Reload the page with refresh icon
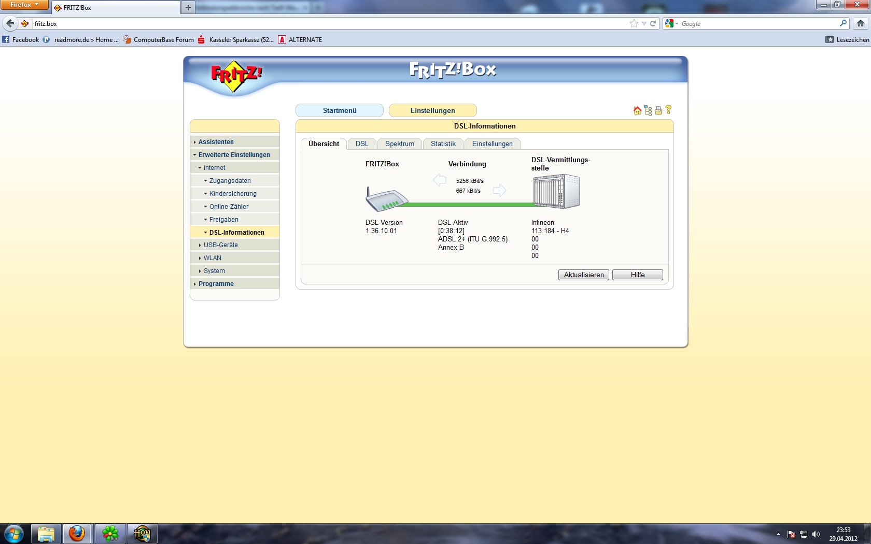871x544 pixels. pyautogui.click(x=653, y=23)
